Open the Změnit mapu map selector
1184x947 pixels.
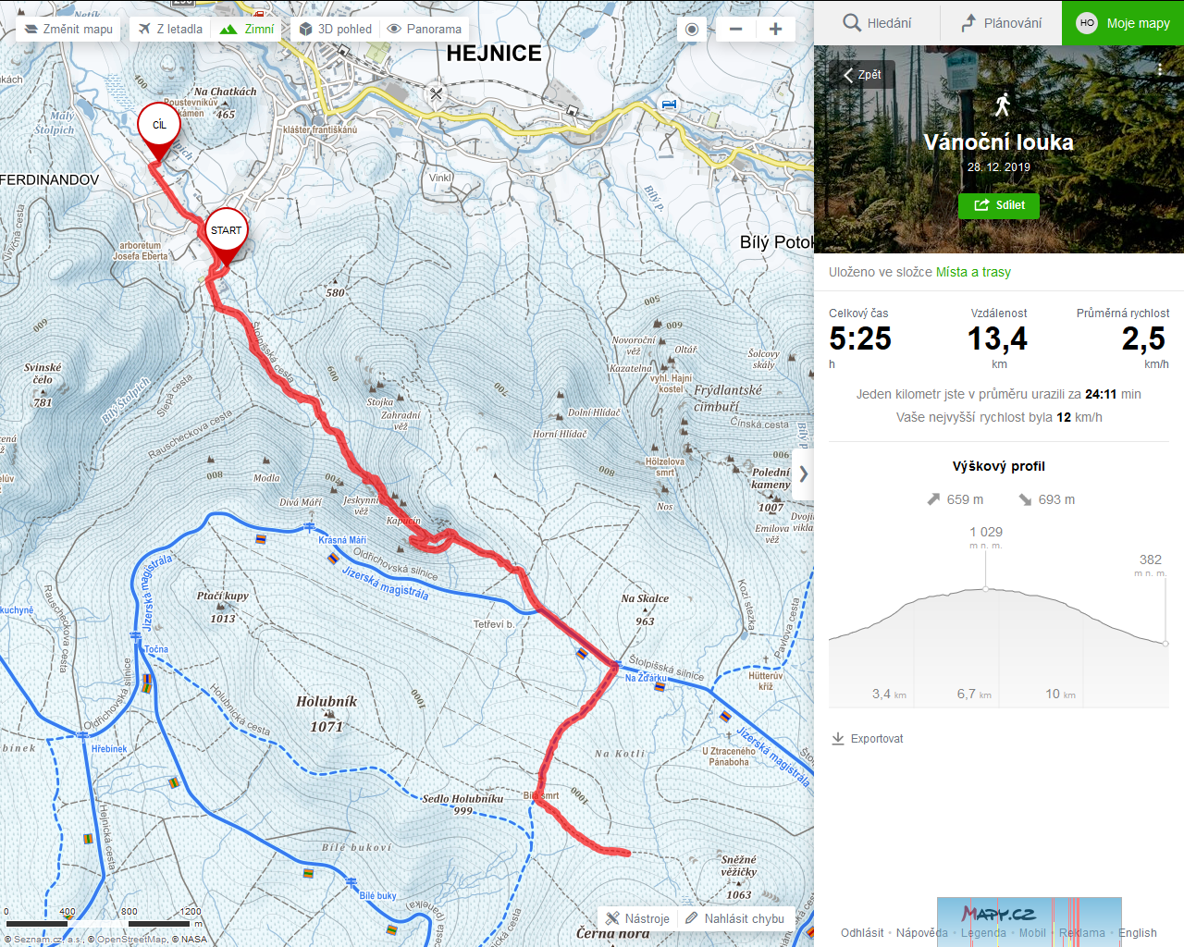tap(68, 29)
